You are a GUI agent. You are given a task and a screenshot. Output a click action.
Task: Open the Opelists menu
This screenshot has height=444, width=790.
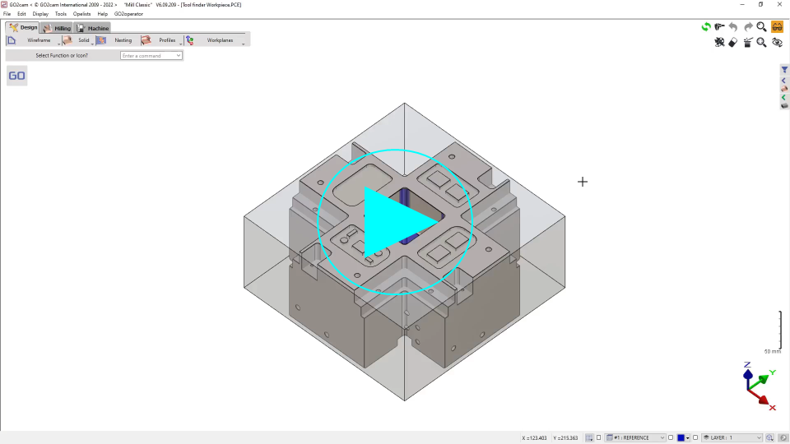click(x=81, y=14)
